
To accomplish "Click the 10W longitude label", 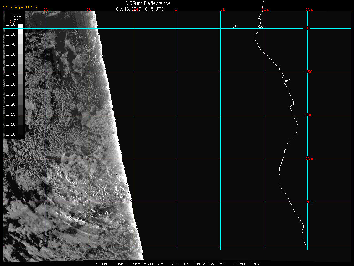I will tap(91, 9).
